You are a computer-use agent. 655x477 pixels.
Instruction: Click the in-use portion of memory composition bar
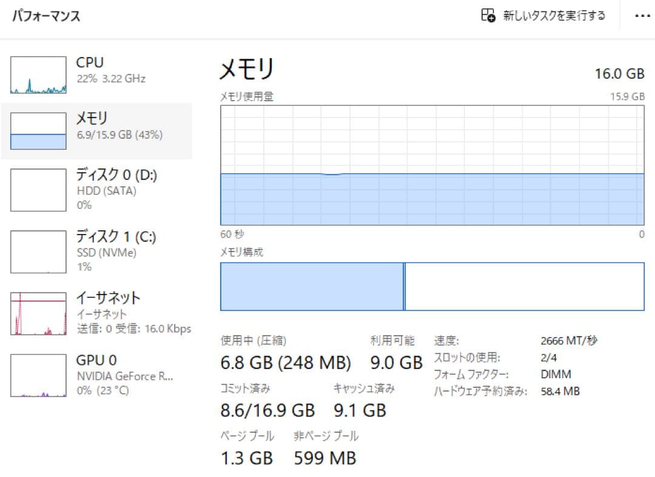[312, 286]
